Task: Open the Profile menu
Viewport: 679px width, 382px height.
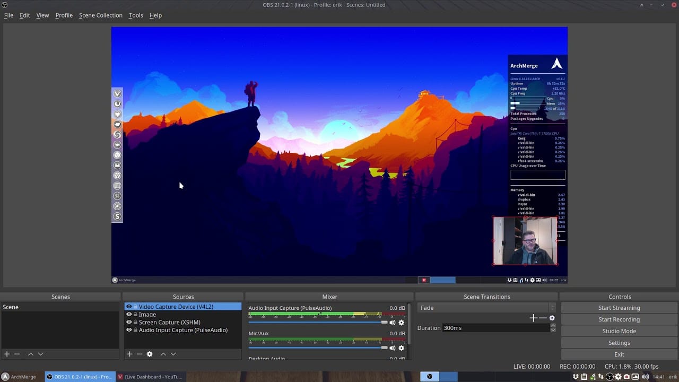Action: (64, 15)
